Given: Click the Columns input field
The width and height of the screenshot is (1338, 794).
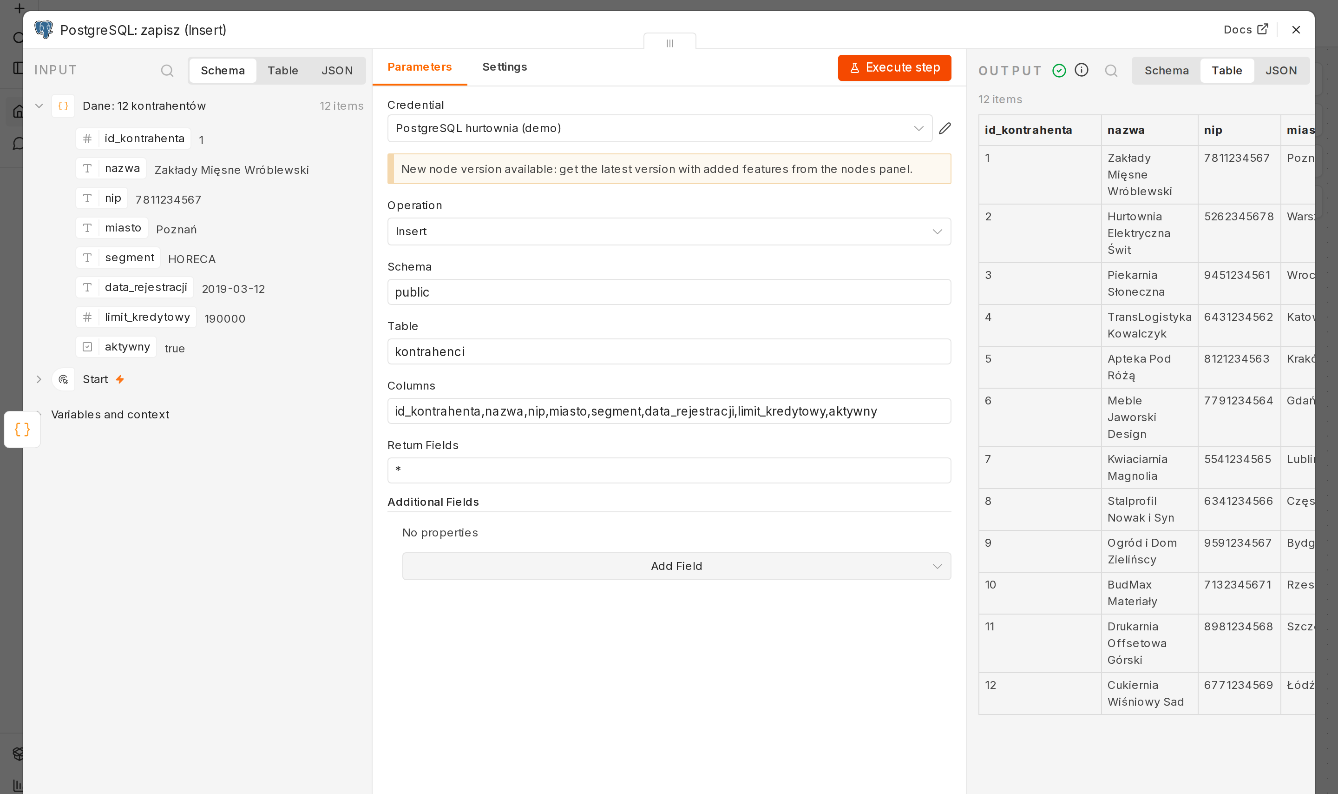Looking at the screenshot, I should point(669,411).
